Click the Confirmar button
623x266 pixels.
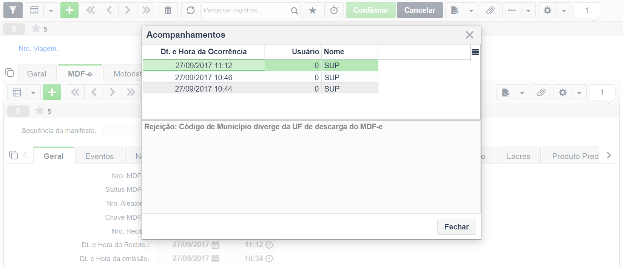(x=371, y=10)
